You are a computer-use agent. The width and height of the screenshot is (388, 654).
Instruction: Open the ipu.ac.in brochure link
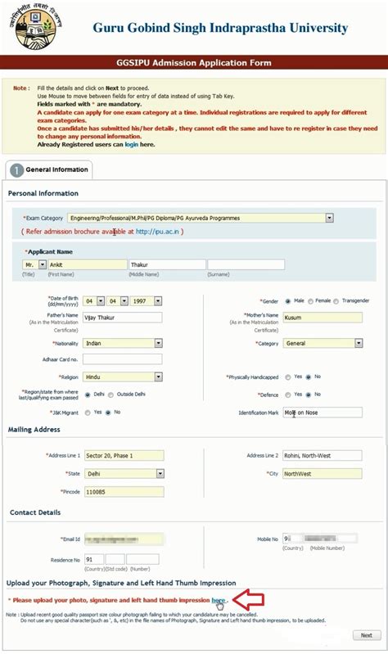pos(157,232)
